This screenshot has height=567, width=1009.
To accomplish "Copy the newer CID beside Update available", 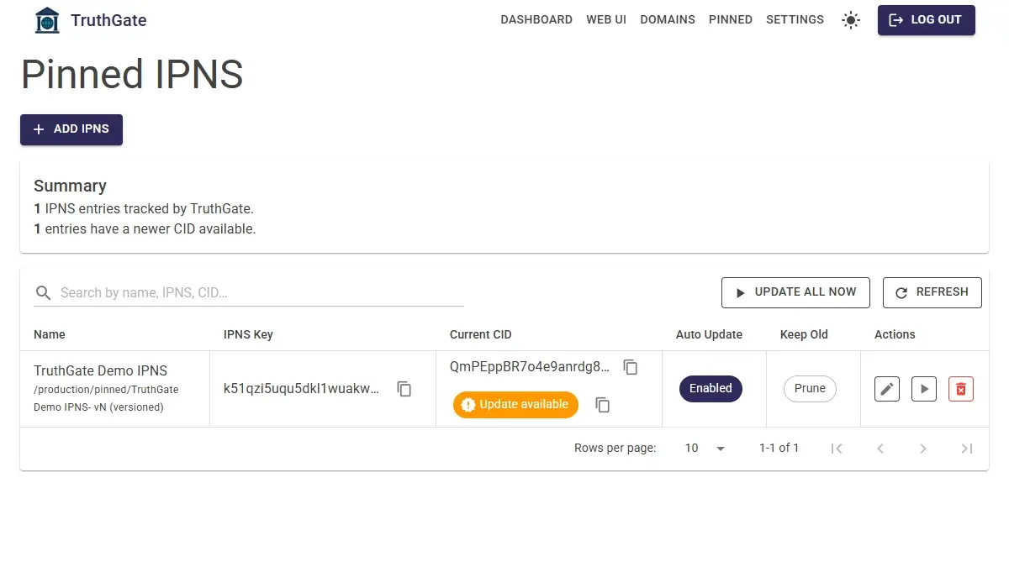I will point(602,405).
